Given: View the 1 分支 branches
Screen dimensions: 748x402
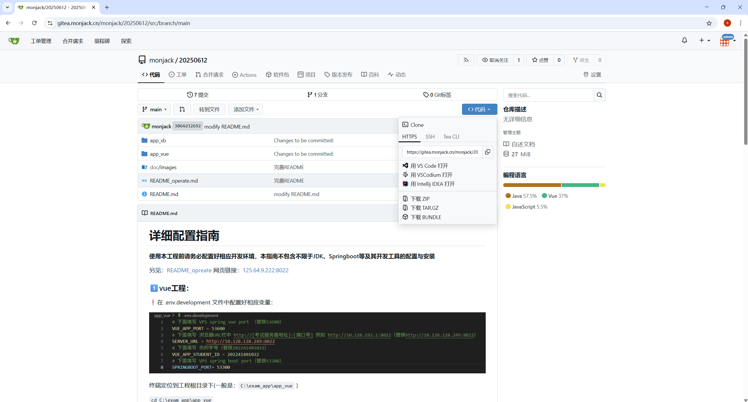Looking at the screenshot, I should tap(318, 95).
